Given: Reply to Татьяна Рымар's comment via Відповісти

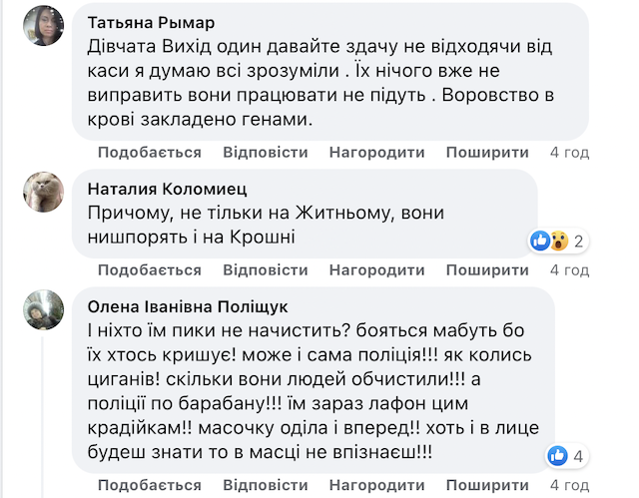Looking at the screenshot, I should tap(266, 153).
